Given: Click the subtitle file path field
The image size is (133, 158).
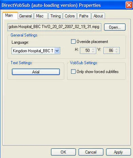Looking at the screenshot, I should pyautogui.click(x=54, y=27).
